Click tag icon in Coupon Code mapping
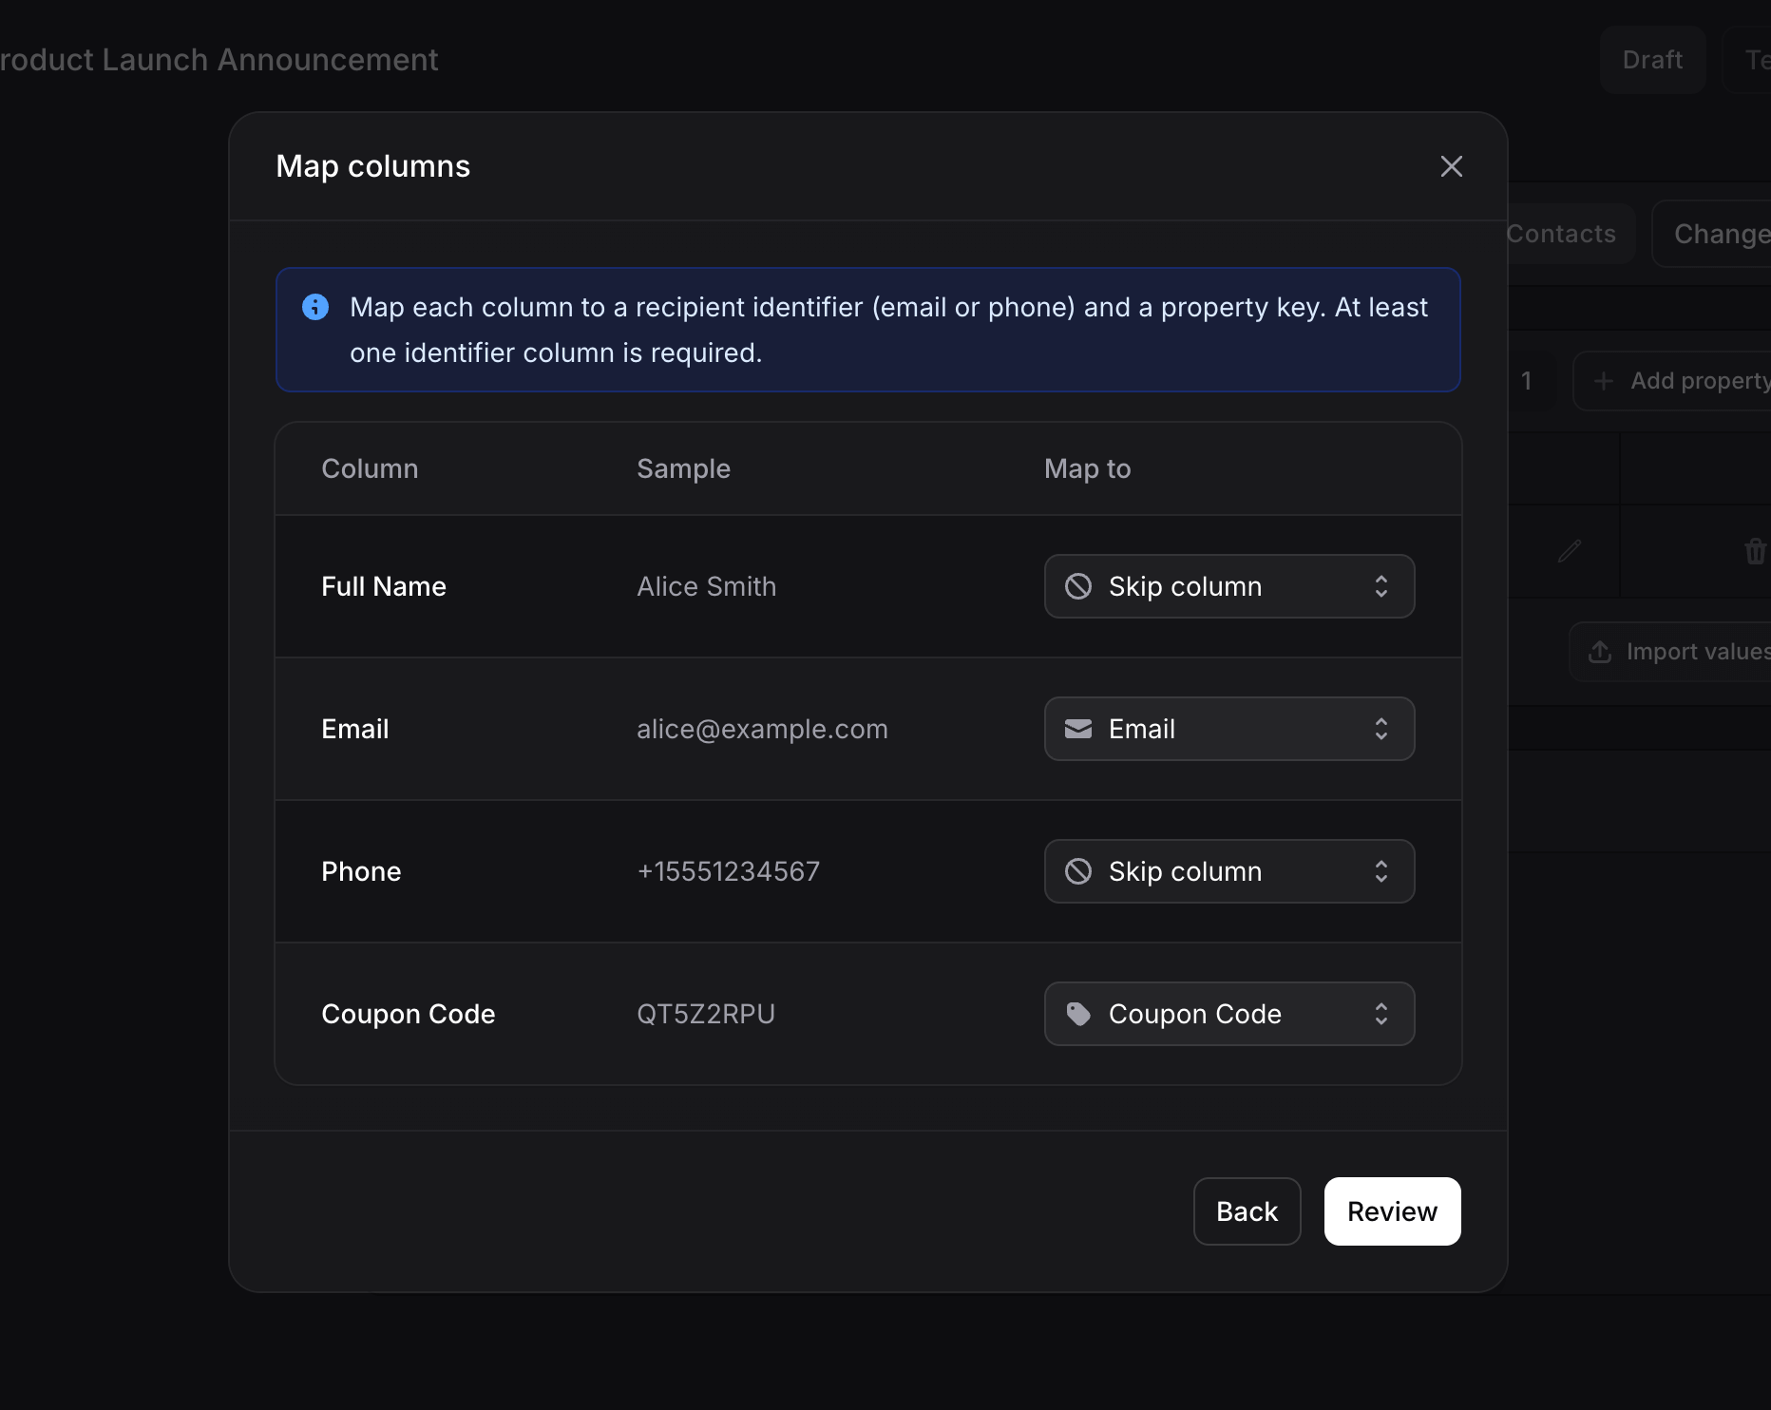 point(1078,1014)
